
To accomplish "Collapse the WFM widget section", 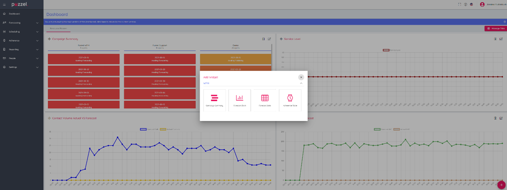I will coord(301,83).
